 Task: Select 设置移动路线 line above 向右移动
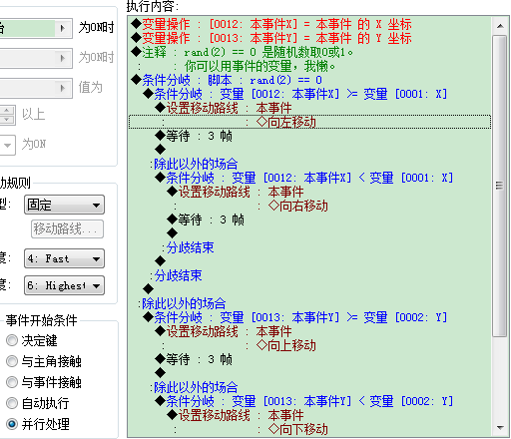pyautogui.click(x=309, y=192)
